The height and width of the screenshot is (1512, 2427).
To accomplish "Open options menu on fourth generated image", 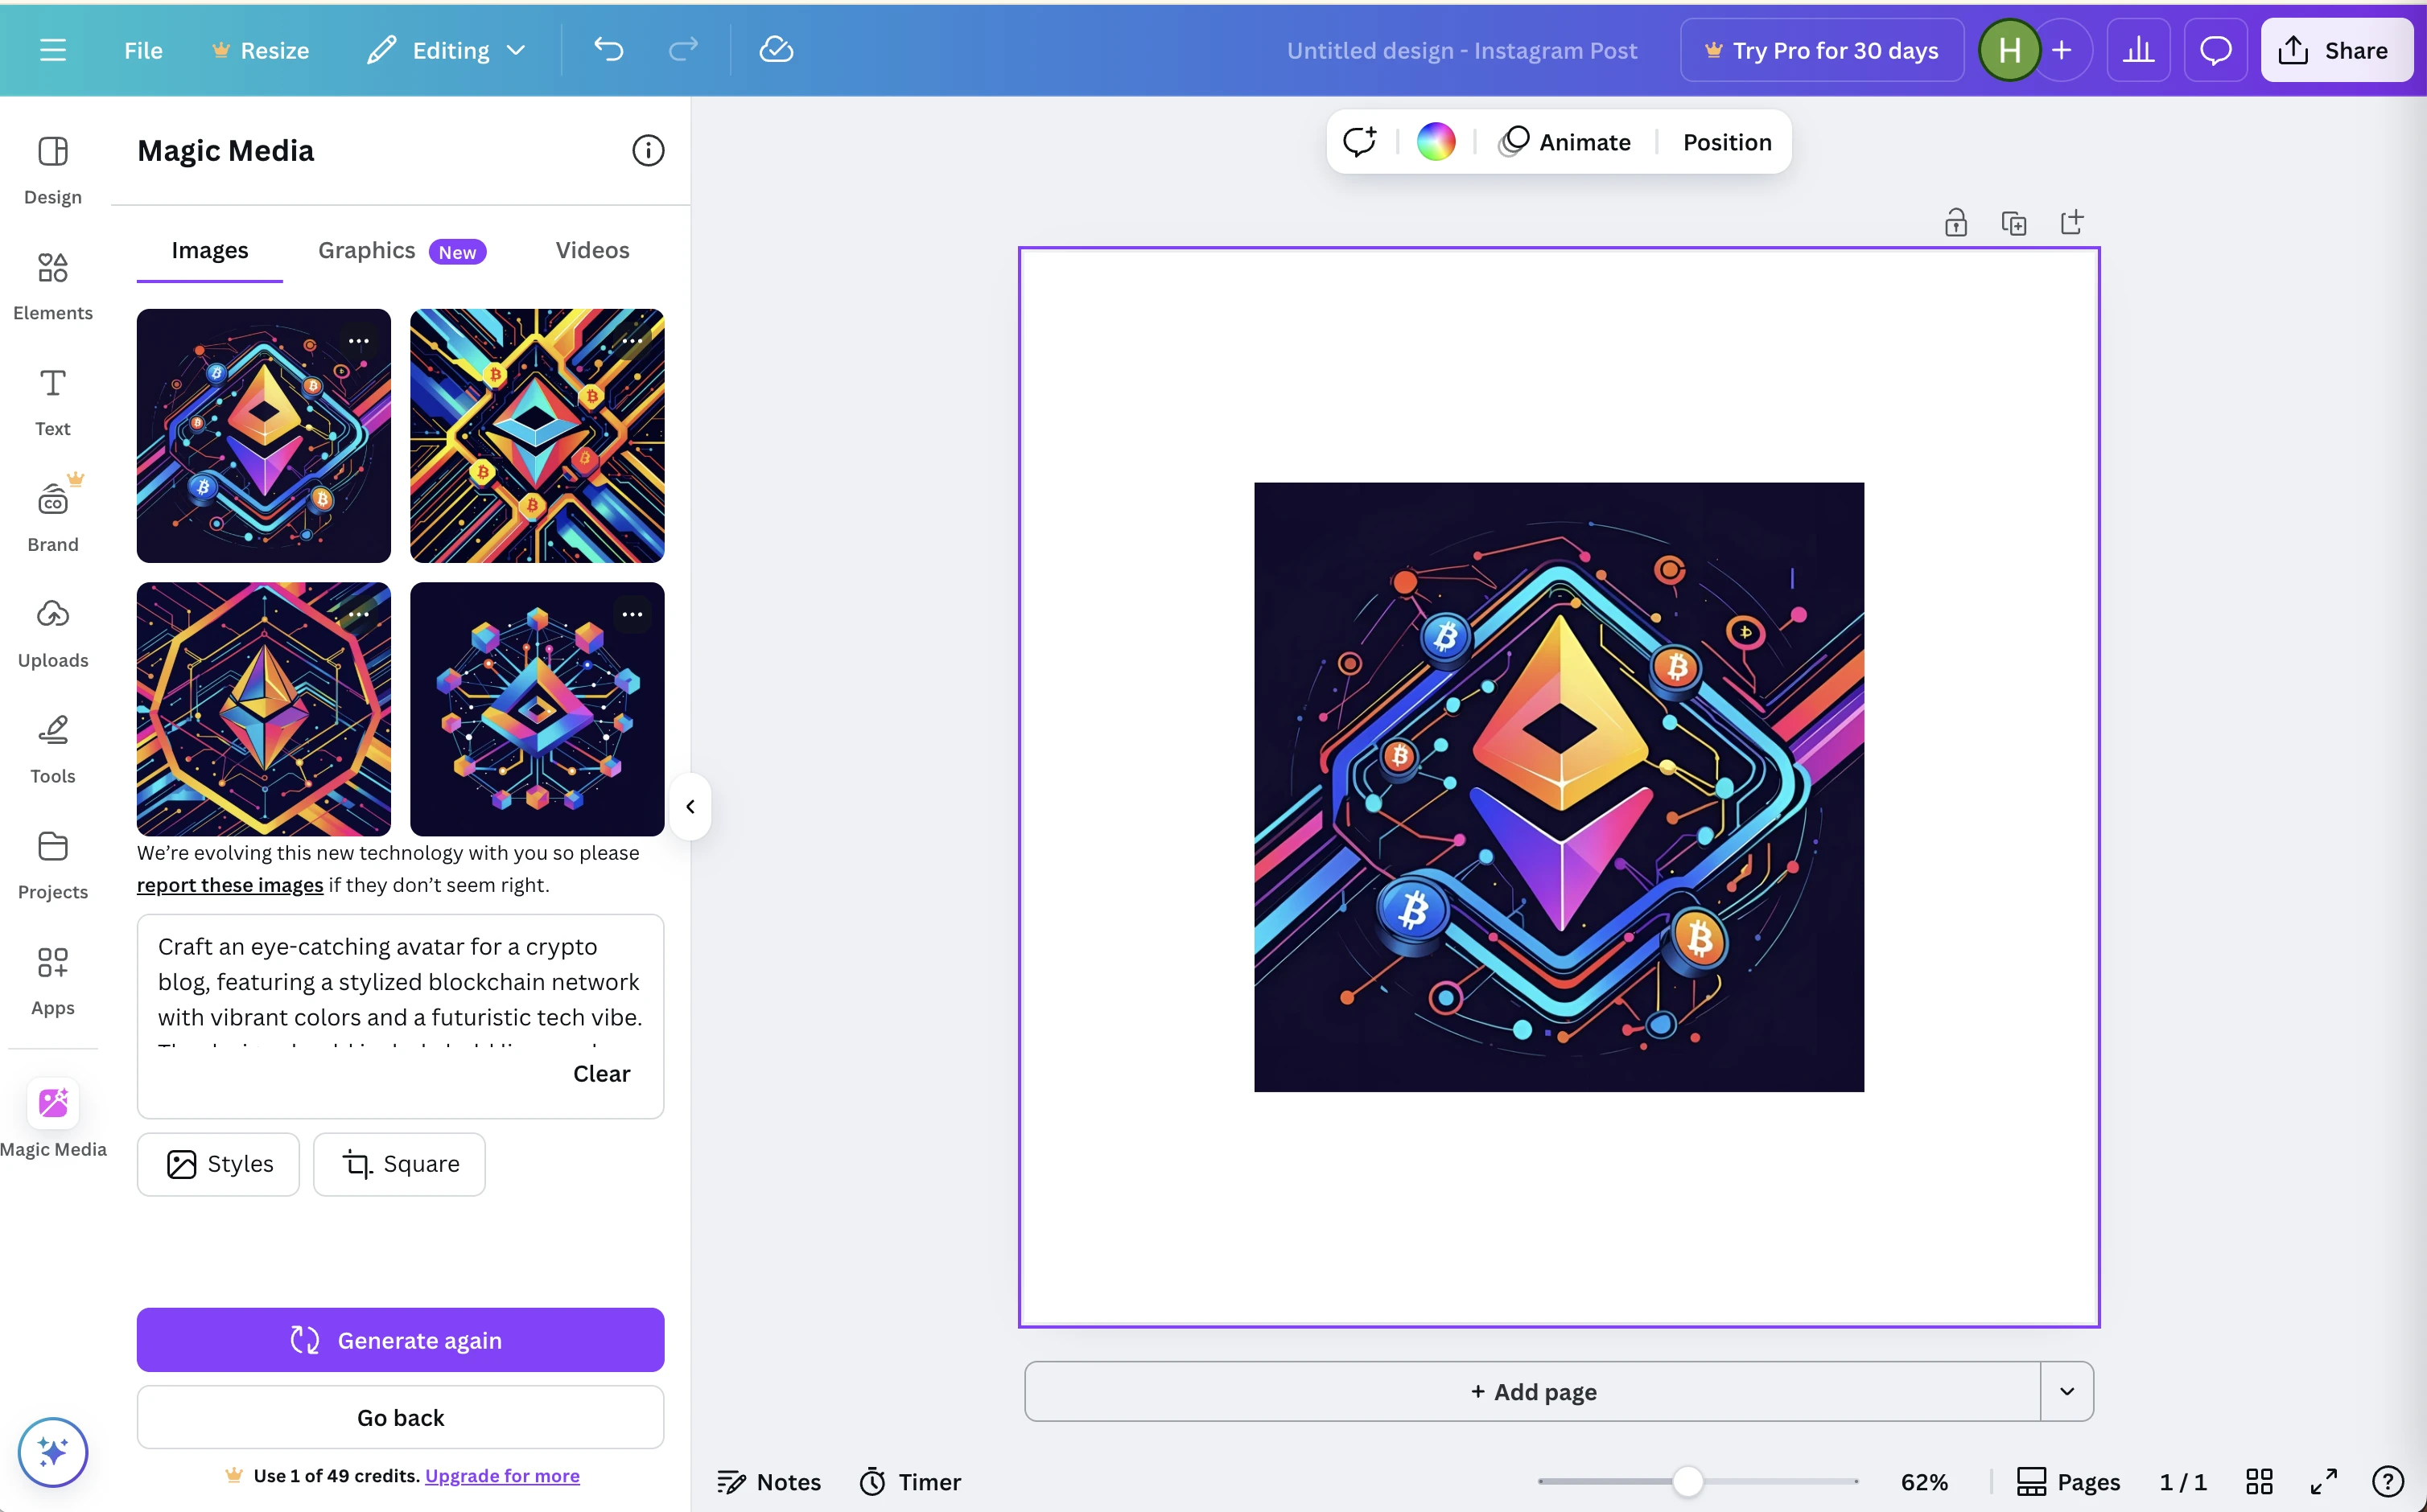I will point(633,614).
